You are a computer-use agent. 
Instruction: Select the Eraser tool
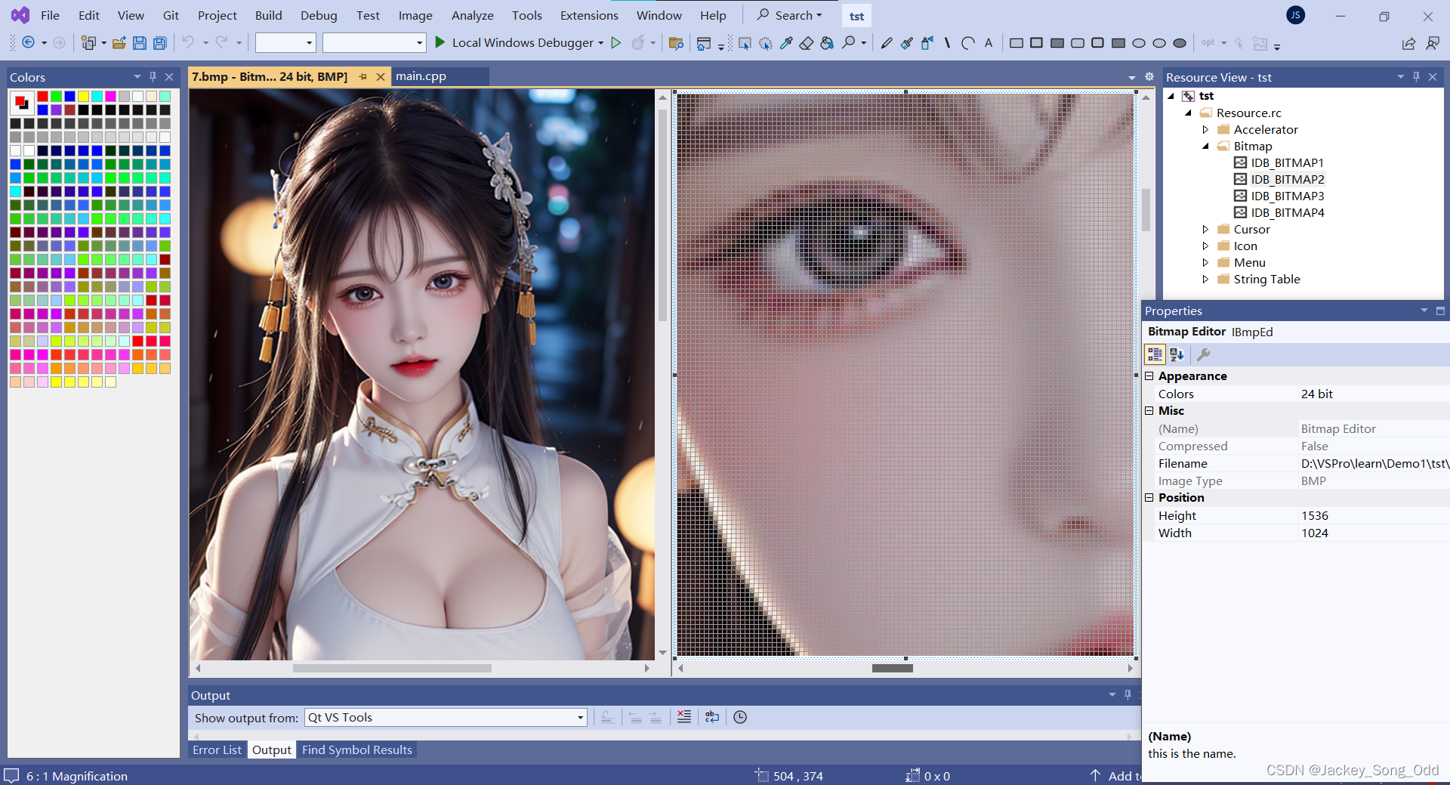click(x=807, y=43)
